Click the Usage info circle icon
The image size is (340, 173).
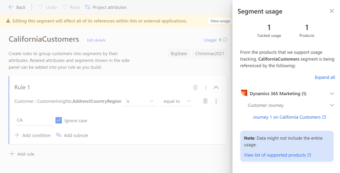[225, 40]
